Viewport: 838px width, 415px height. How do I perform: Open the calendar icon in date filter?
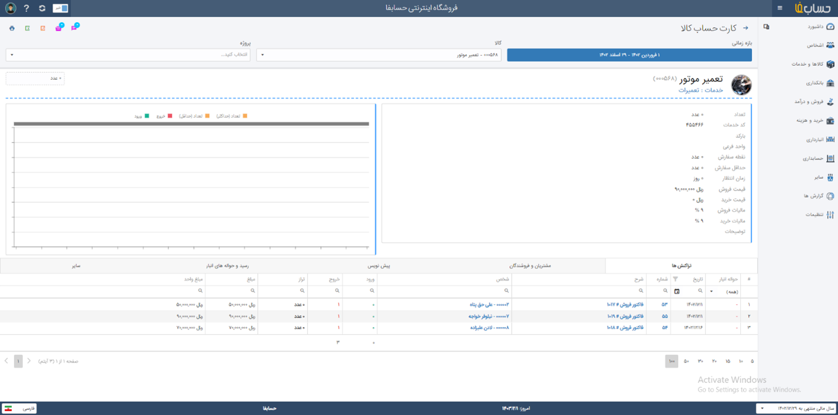(x=677, y=291)
